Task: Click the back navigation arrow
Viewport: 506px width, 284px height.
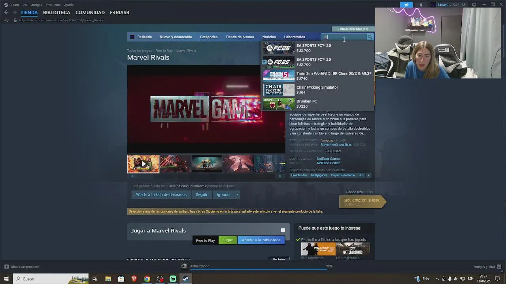Action: tap(6, 13)
